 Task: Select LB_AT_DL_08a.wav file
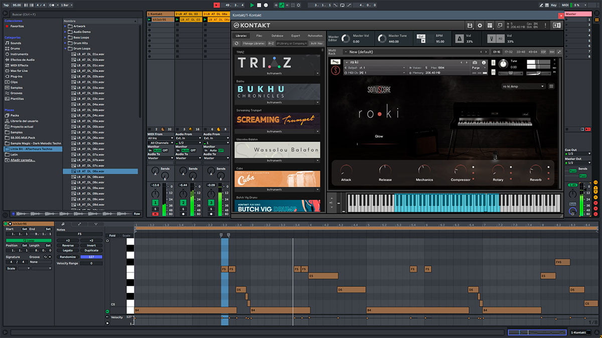point(100,171)
